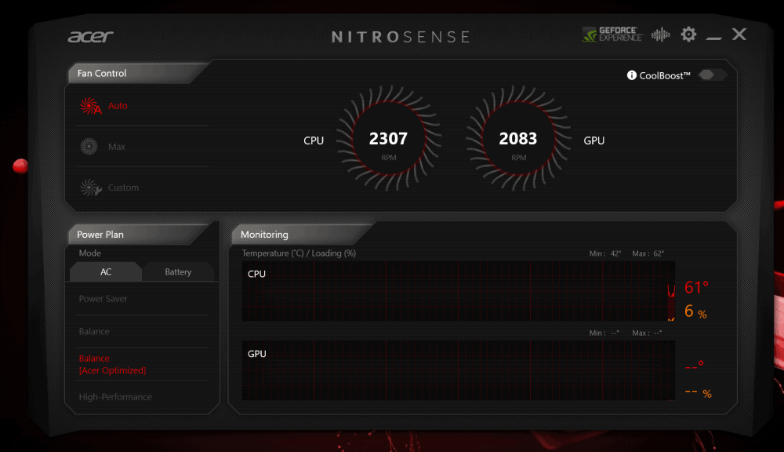The image size is (784, 452).
Task: Click the CPU fan speed dial
Action: pyautogui.click(x=389, y=139)
